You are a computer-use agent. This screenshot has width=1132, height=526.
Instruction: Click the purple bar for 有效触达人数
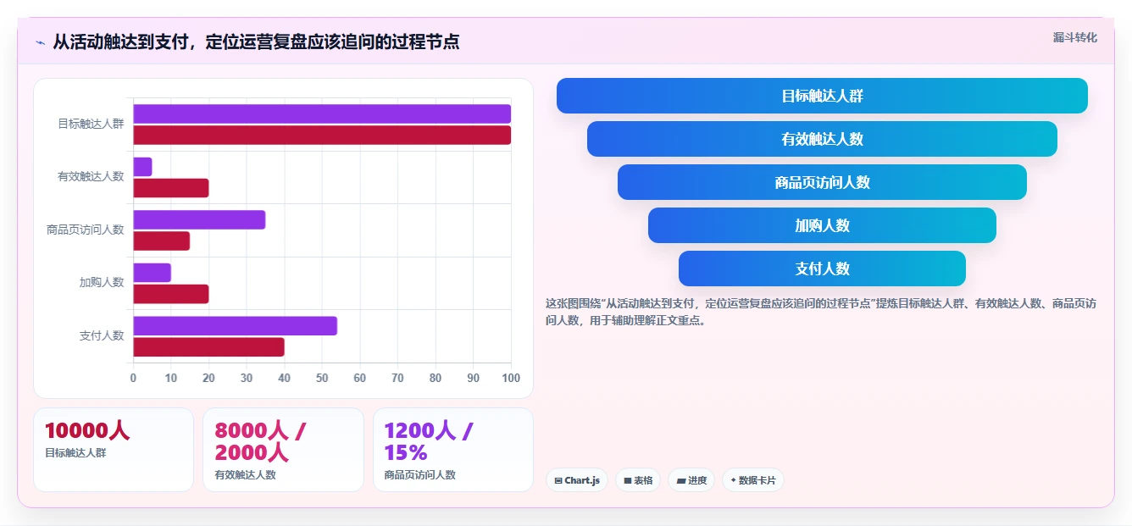(x=142, y=167)
